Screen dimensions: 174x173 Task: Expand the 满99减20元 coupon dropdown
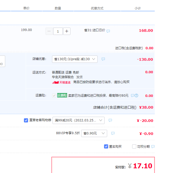coord(78,120)
